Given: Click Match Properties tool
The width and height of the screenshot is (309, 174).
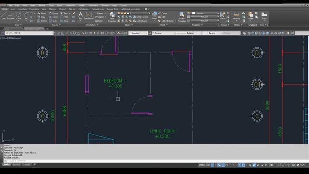Looking at the screenshot, I should coord(182,16).
